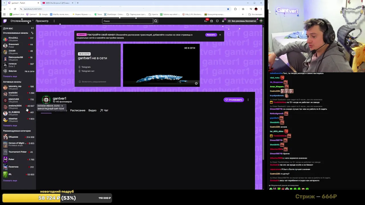This screenshot has width=365, height=205.
Task: Open the browser apps grid in bookmarks bar
Action: coord(4,14)
